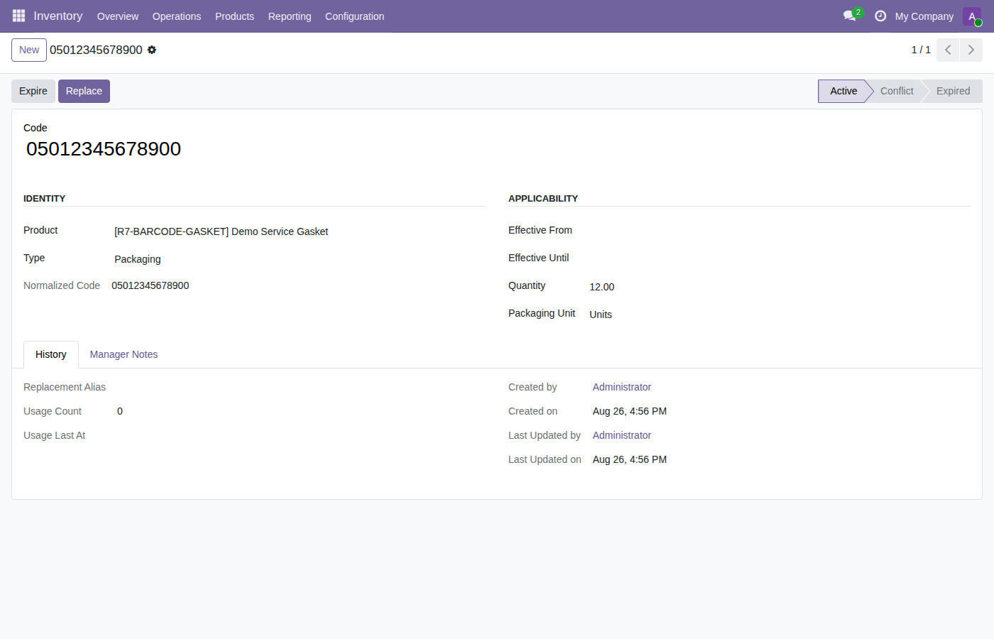Viewport: 994px width, 639px height.
Task: Open the activities clock icon
Action: pyautogui.click(x=880, y=16)
